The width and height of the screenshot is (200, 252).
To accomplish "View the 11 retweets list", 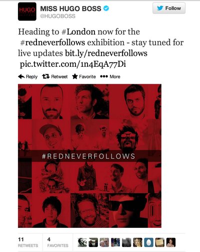I will click(28, 242).
